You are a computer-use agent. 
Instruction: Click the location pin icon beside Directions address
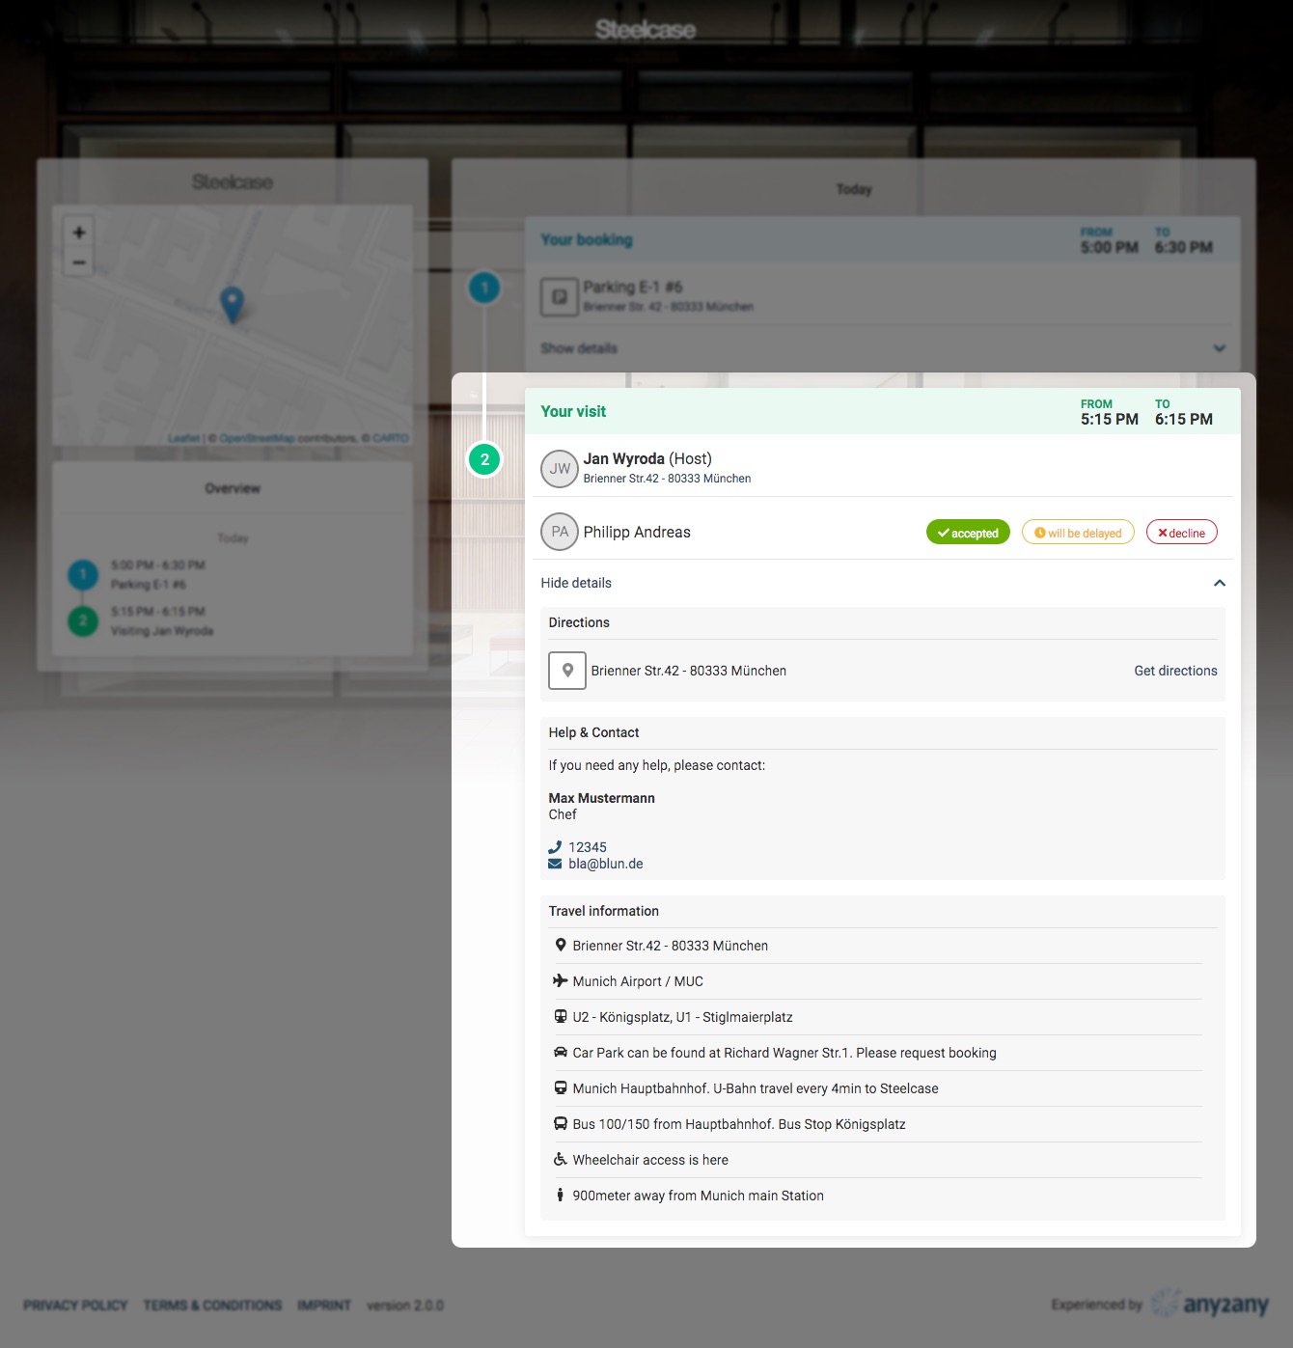click(x=567, y=671)
